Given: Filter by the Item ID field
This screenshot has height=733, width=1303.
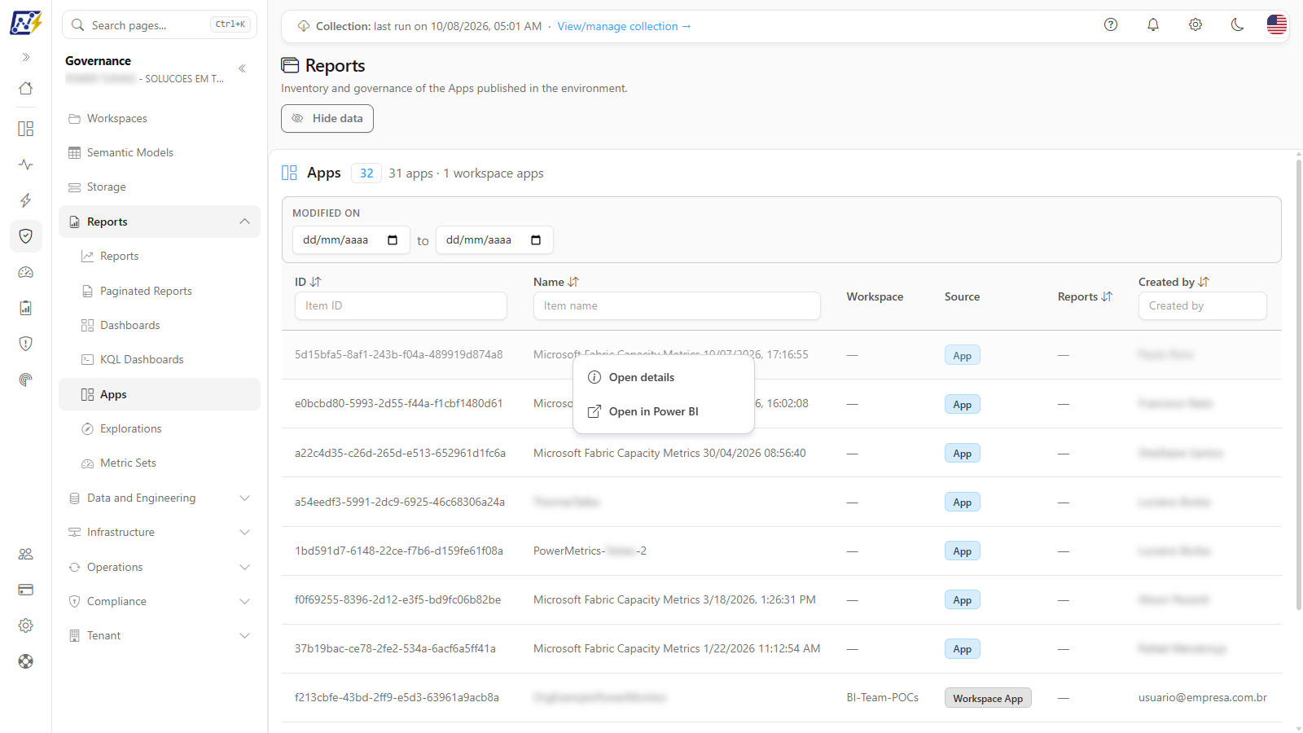Looking at the screenshot, I should (401, 305).
